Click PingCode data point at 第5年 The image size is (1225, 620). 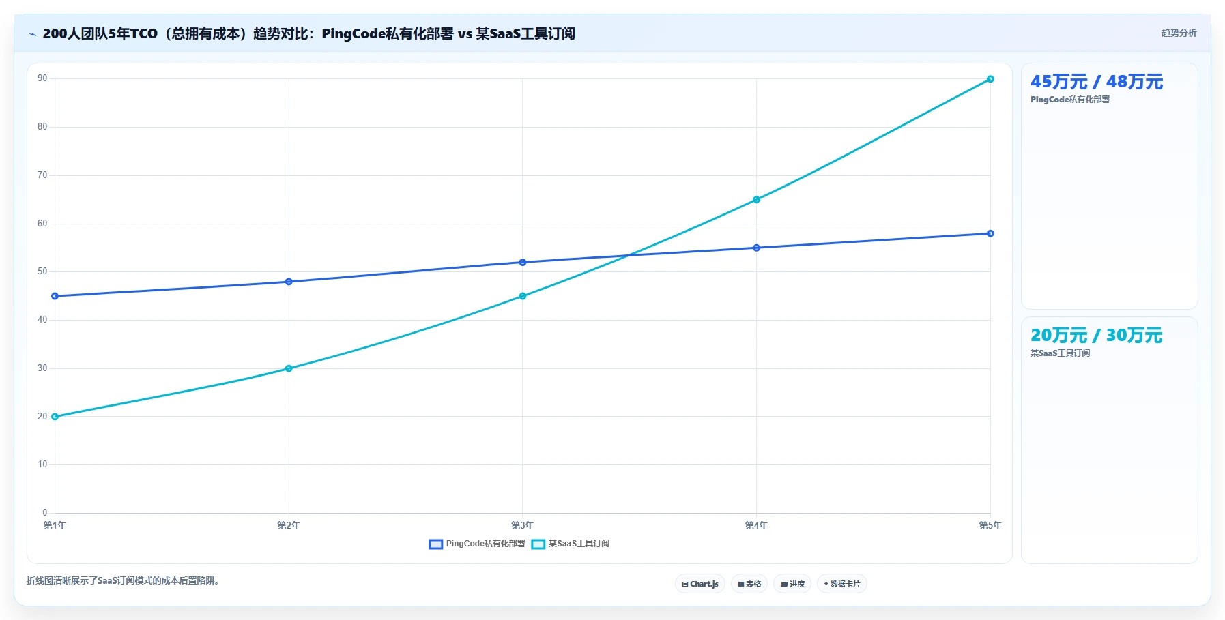coord(990,233)
